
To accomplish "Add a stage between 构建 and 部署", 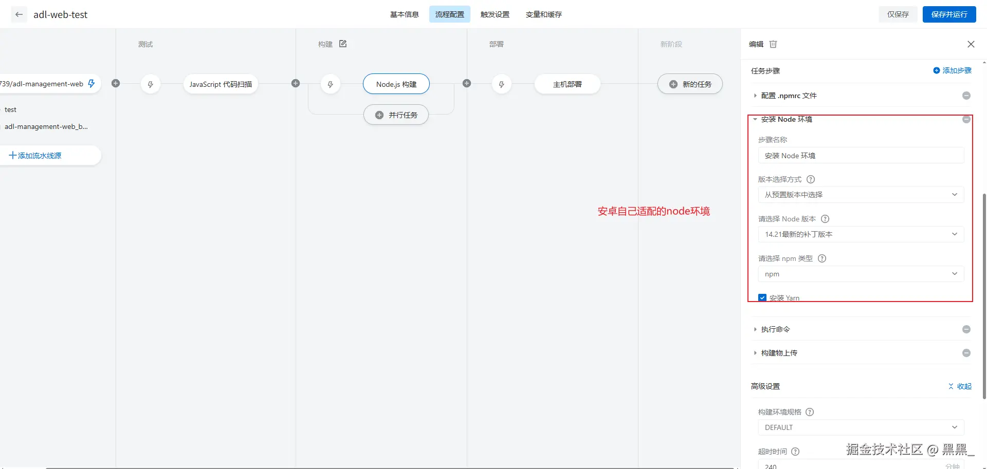I will pyautogui.click(x=467, y=83).
